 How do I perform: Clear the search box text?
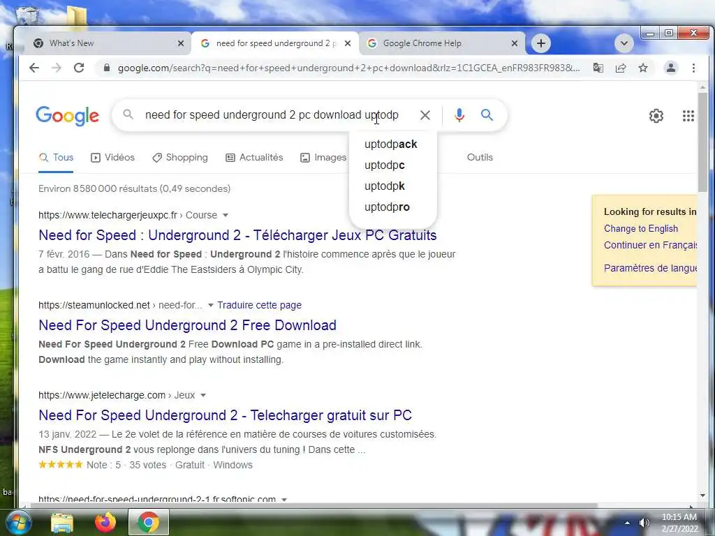[x=425, y=115]
